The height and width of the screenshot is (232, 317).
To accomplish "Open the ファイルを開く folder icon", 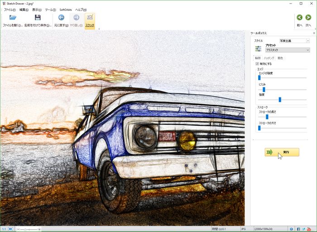I will [13, 18].
